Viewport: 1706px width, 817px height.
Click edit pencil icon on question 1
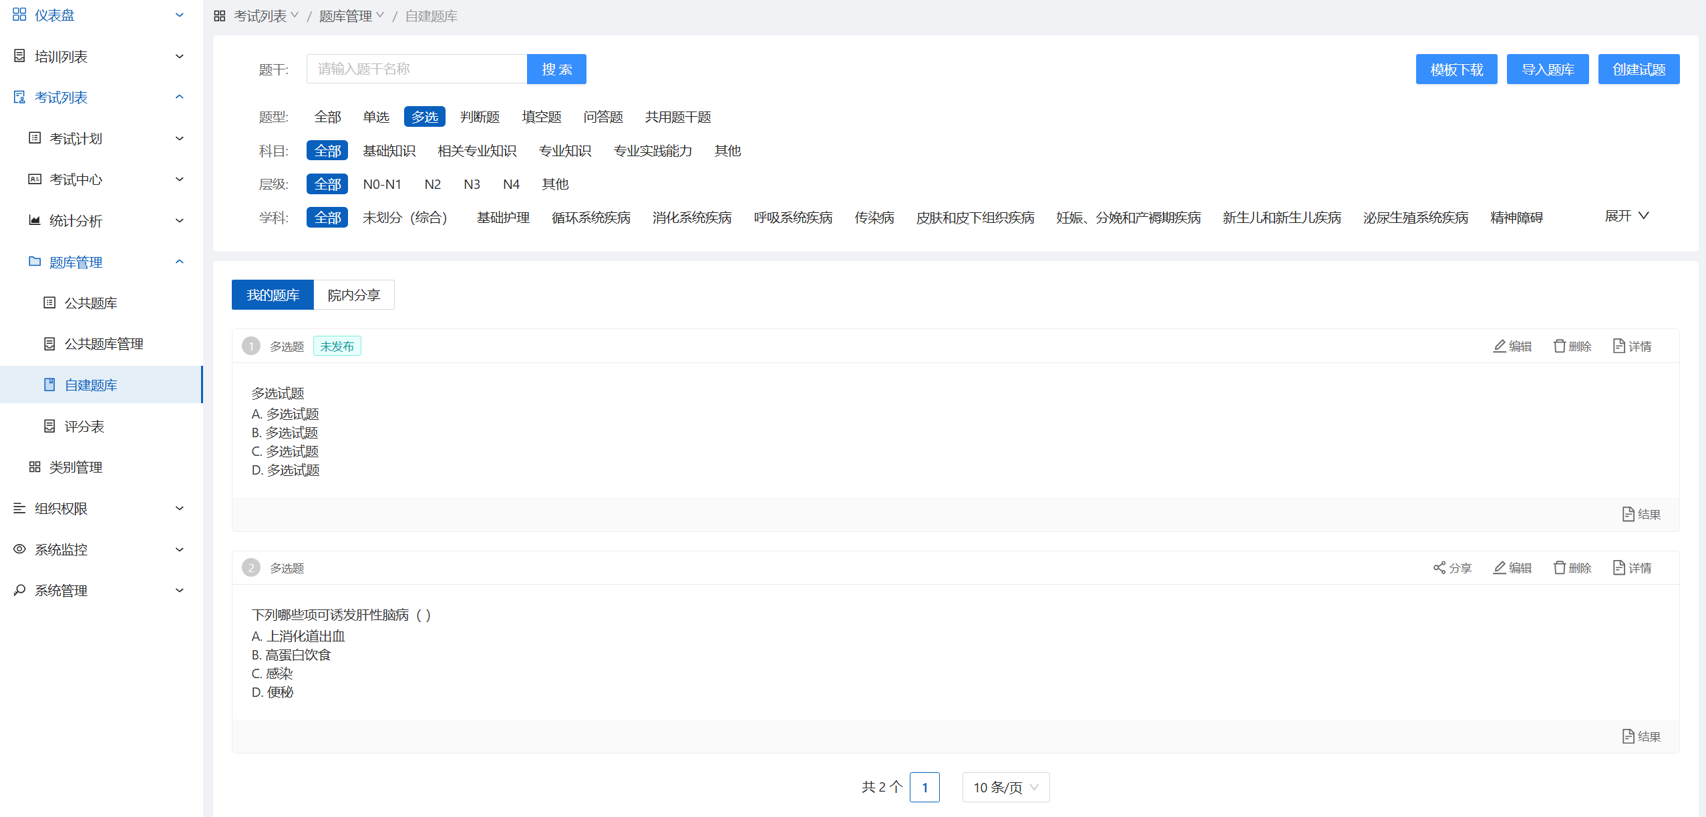[1500, 346]
